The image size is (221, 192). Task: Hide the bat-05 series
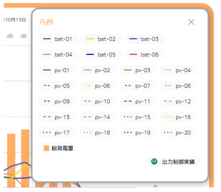[x=102, y=54]
